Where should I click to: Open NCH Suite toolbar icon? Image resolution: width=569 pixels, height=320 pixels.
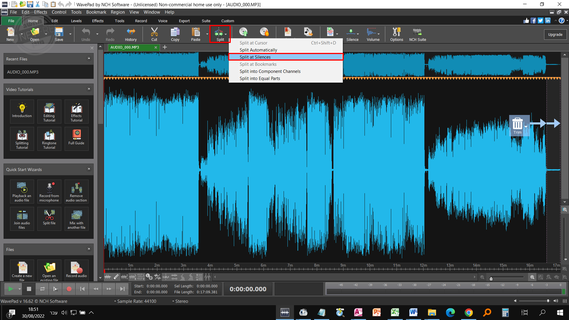(418, 34)
